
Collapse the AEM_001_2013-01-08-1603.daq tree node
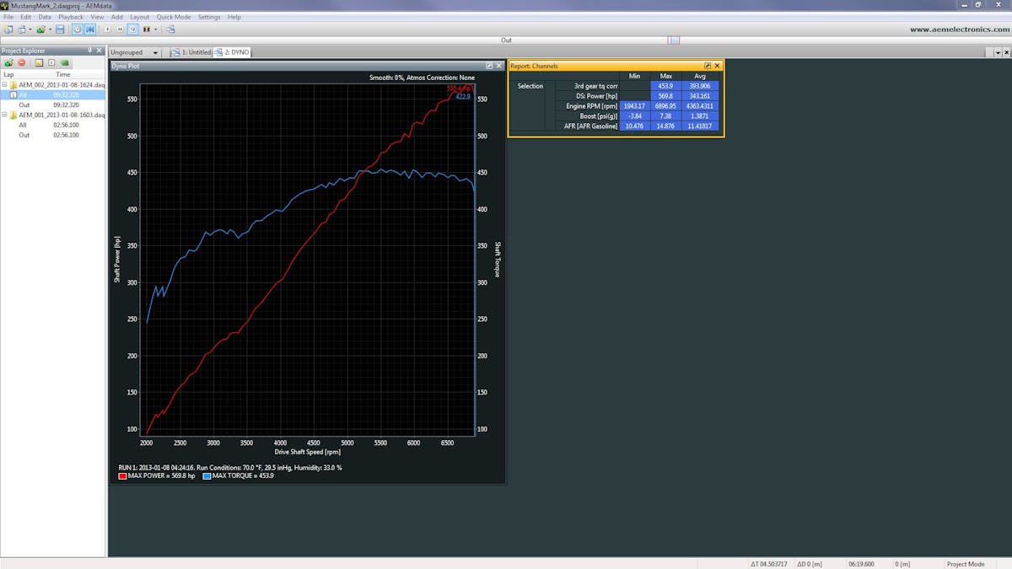(4, 115)
